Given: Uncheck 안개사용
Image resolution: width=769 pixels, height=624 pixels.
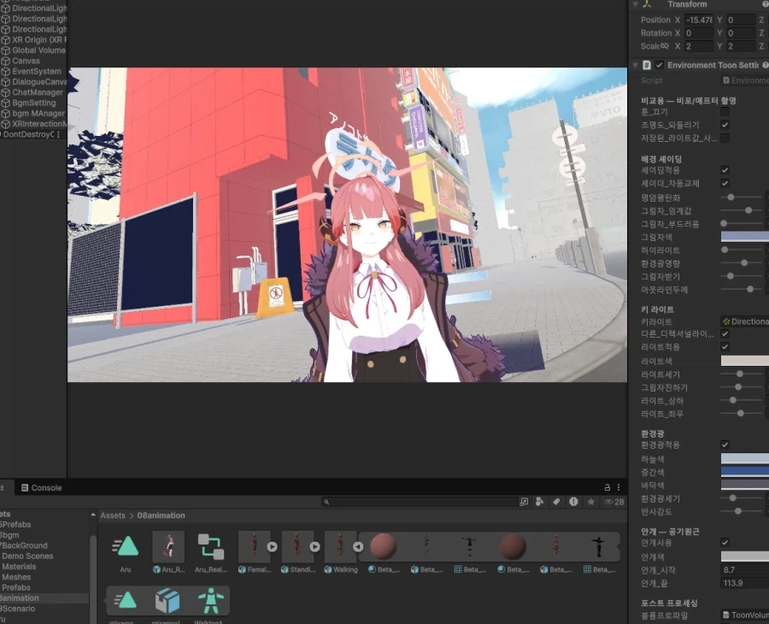Looking at the screenshot, I should [725, 543].
